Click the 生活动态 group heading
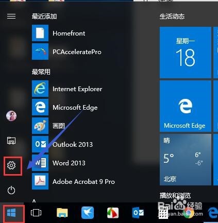 (x=172, y=16)
